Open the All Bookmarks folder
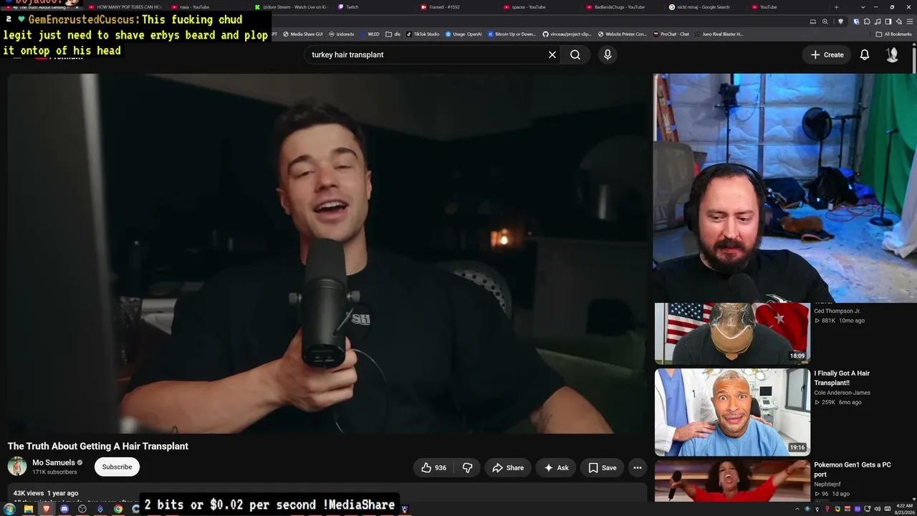The width and height of the screenshot is (917, 516). pyautogui.click(x=893, y=34)
